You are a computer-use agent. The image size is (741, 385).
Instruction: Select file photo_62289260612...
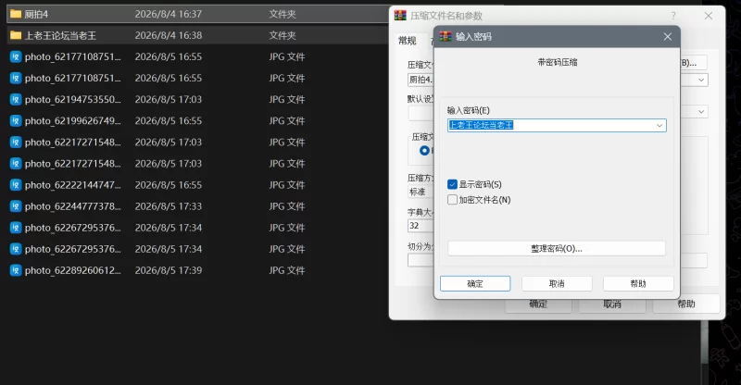click(x=73, y=270)
